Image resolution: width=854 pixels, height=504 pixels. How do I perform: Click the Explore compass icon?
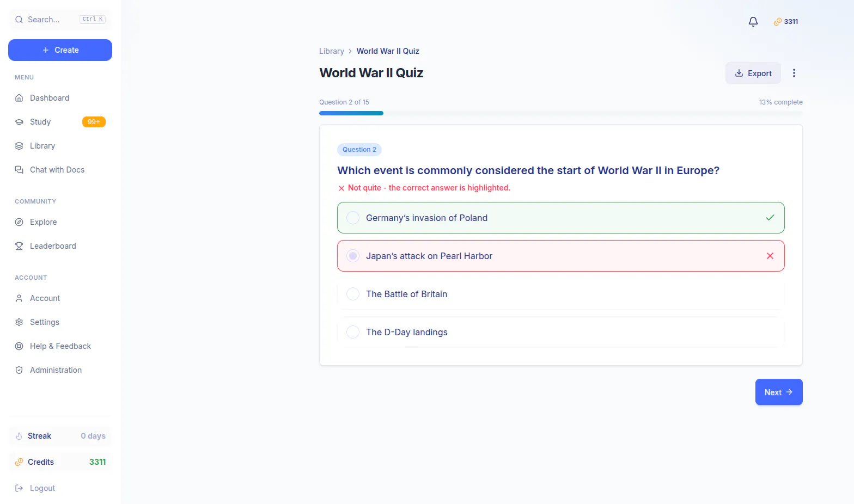(19, 222)
